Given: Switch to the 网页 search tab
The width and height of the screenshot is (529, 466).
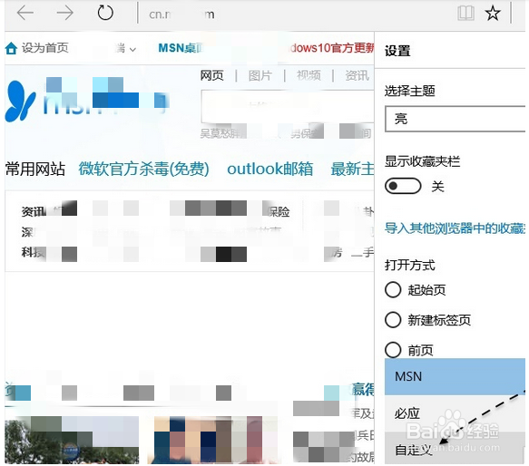Looking at the screenshot, I should [211, 75].
